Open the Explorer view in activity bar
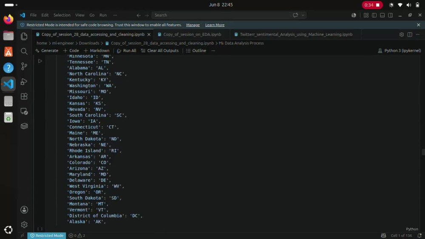The image size is (425, 239). tap(24, 36)
